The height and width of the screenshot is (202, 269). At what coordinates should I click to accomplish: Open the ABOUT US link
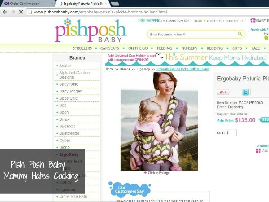[214, 21]
